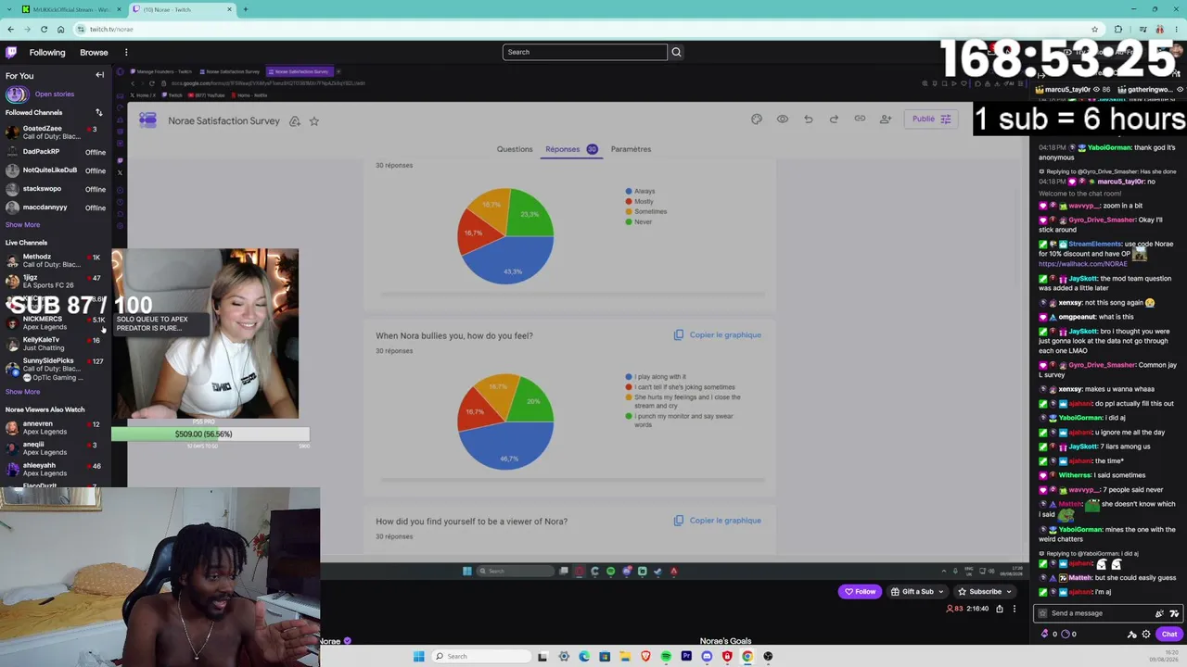Click the redo arrow in Google Forms

tap(834, 119)
